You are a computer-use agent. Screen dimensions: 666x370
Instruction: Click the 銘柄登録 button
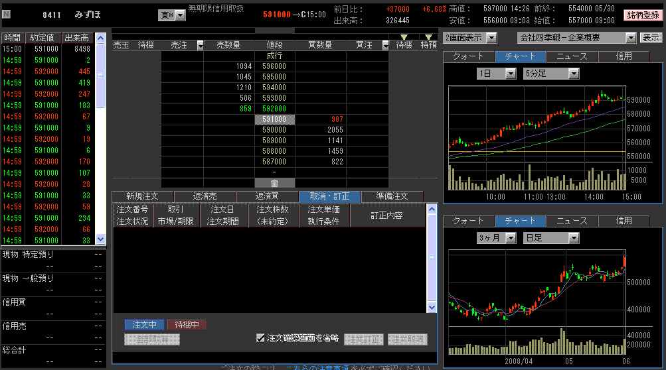pos(643,15)
